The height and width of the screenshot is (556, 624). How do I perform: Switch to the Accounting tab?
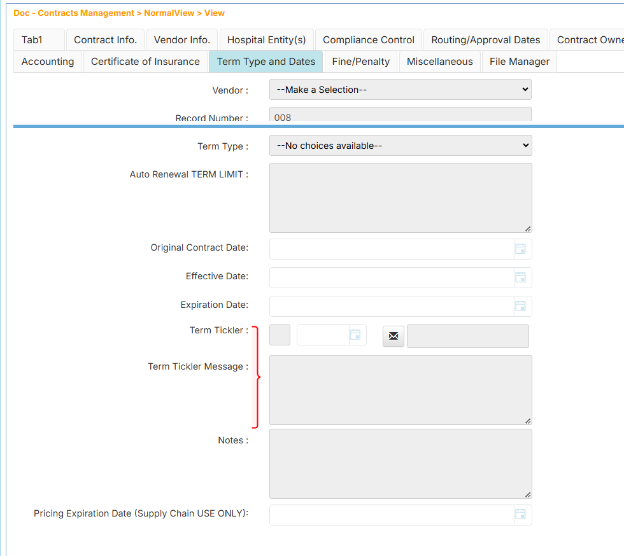coord(48,62)
